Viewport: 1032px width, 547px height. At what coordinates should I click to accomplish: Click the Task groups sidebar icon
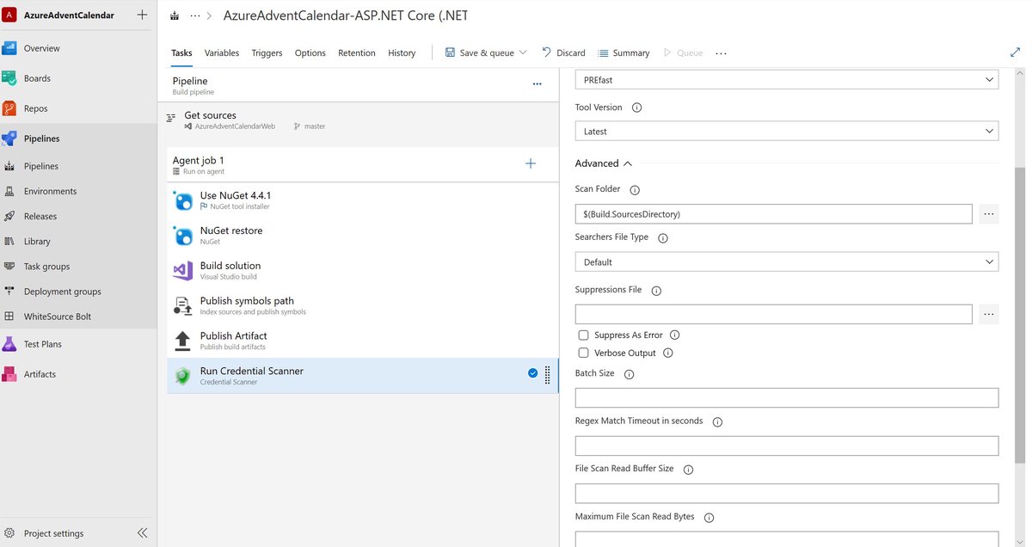click(9, 266)
